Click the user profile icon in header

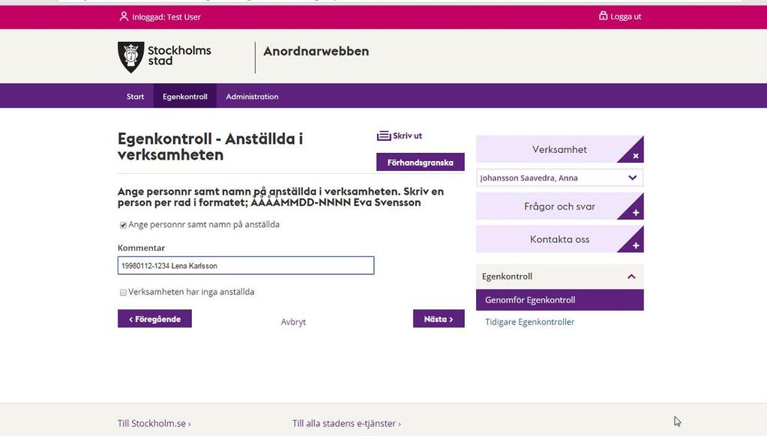tap(124, 16)
